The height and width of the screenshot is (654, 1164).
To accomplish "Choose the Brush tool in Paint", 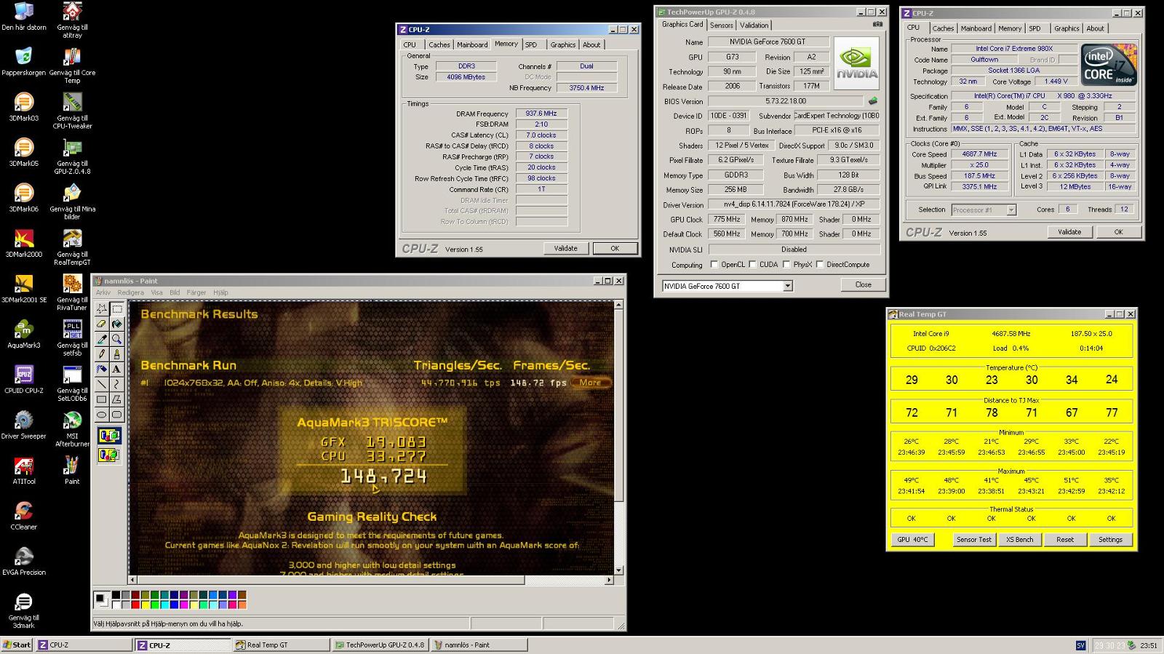I will pos(116,354).
